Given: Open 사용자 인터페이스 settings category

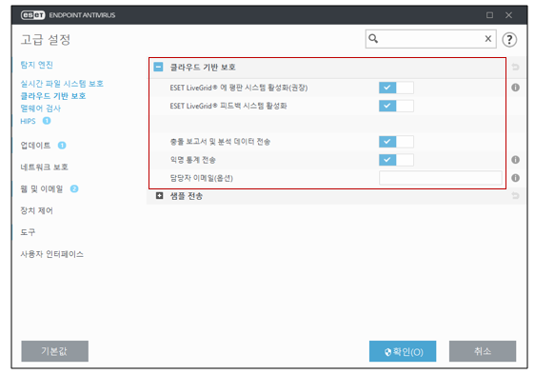Looking at the screenshot, I should (x=51, y=254).
